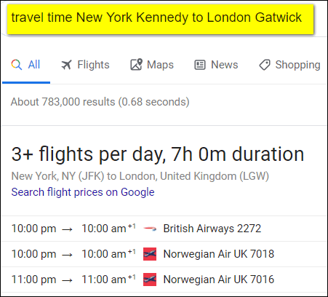Click the Shopping tag icon
Viewport: 328px width, 297px height.
click(x=265, y=65)
